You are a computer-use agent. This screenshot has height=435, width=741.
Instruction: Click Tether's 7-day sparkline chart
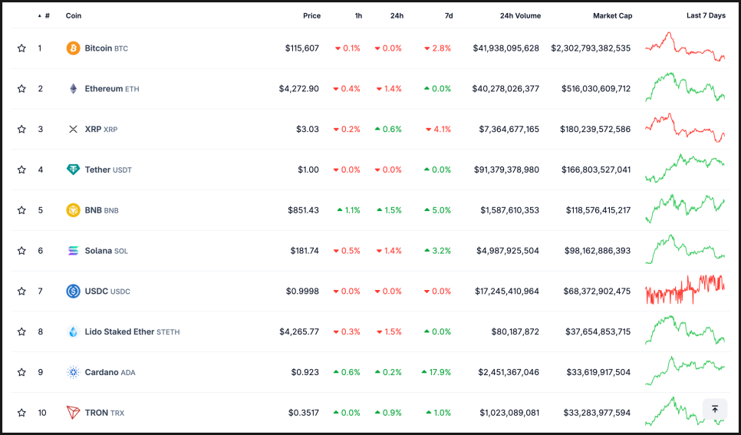(x=685, y=168)
